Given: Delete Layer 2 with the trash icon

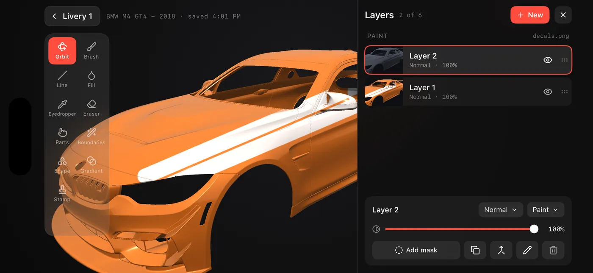Looking at the screenshot, I should coord(553,250).
